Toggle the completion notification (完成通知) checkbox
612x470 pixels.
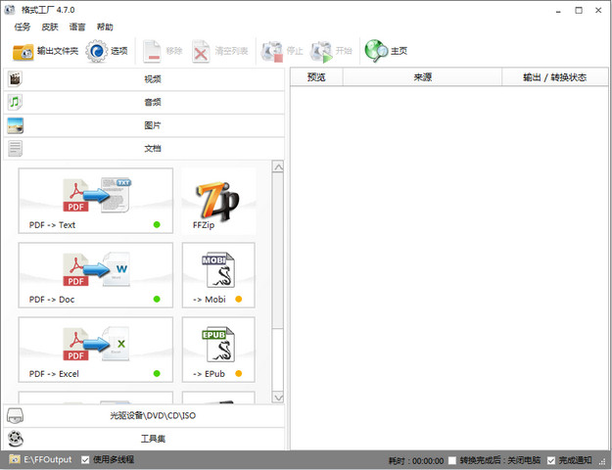click(550, 460)
